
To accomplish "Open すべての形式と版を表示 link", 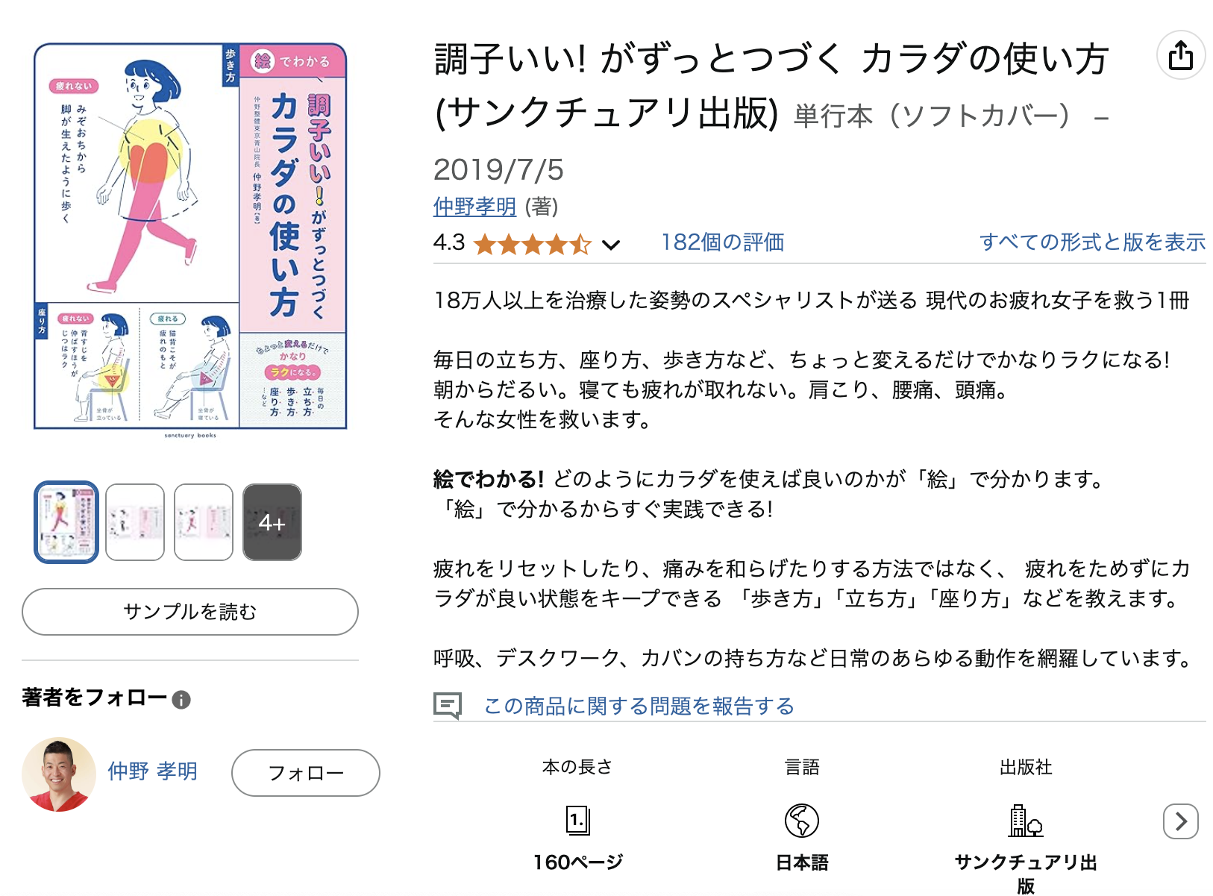I will 1092,242.
